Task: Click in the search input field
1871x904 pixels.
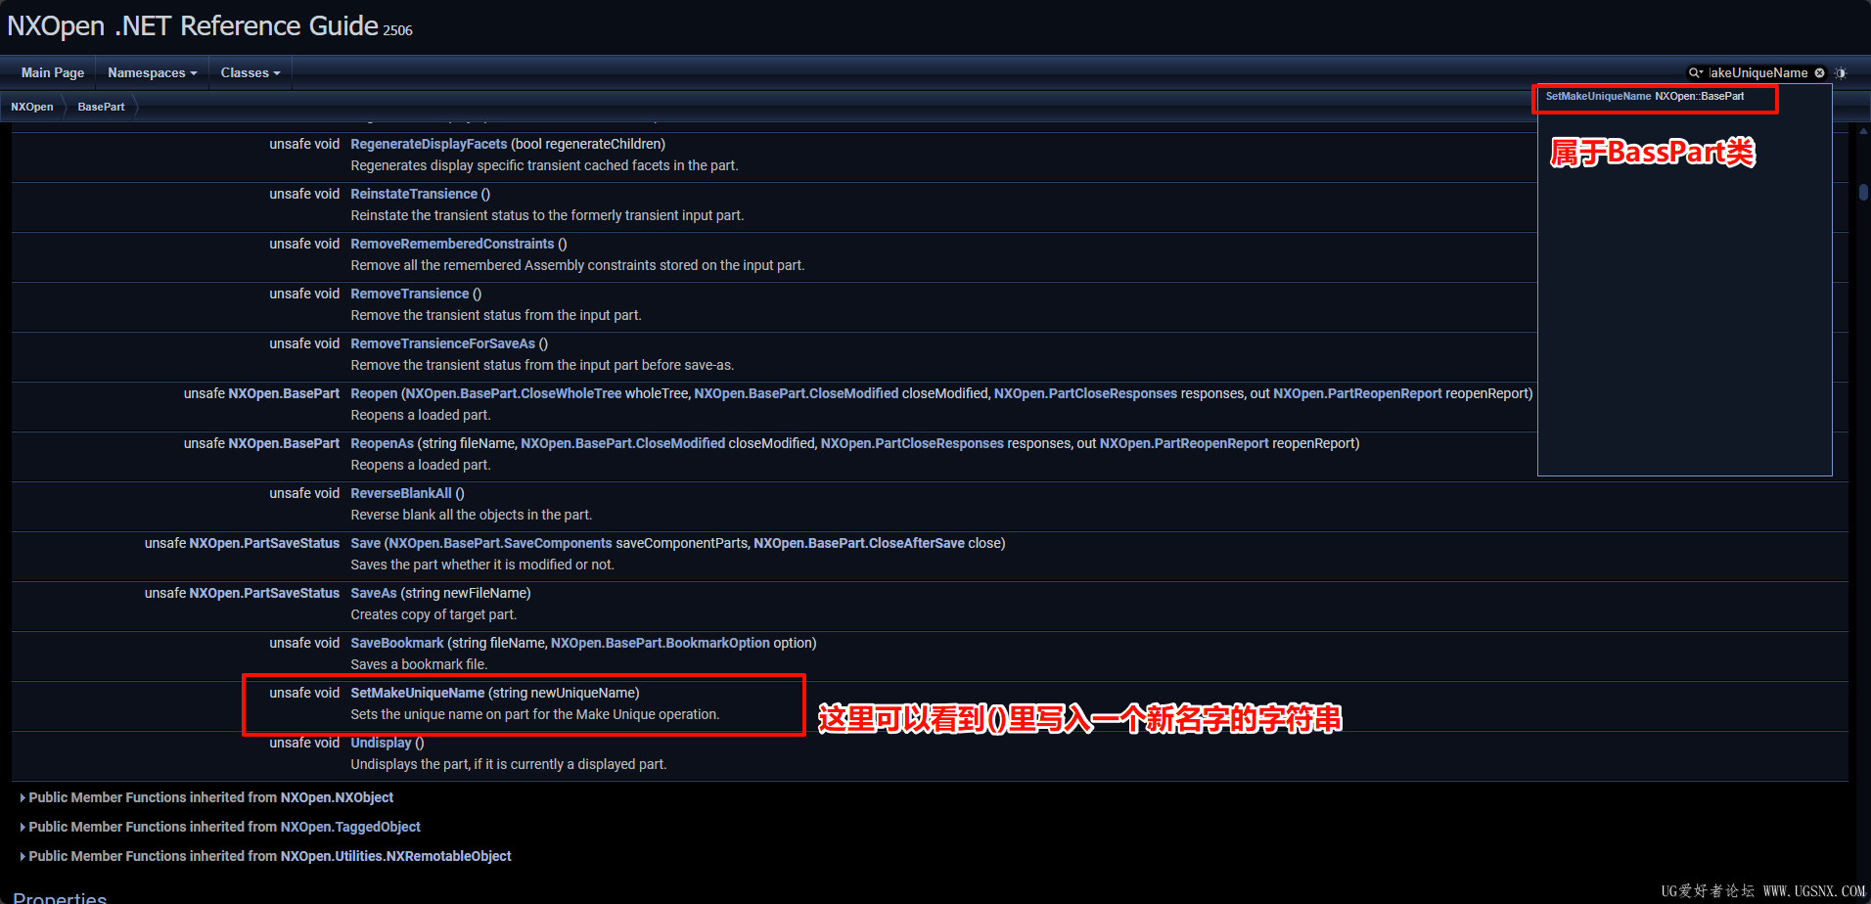Action: (x=1758, y=73)
